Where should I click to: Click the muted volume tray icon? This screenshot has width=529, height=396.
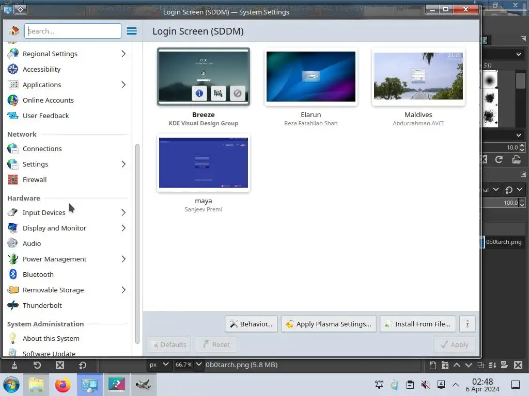click(x=426, y=385)
